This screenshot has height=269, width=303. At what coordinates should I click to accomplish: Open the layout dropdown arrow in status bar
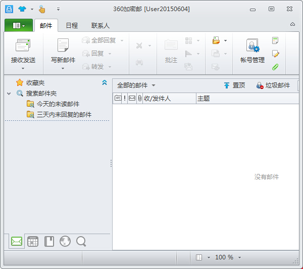(x=209, y=257)
